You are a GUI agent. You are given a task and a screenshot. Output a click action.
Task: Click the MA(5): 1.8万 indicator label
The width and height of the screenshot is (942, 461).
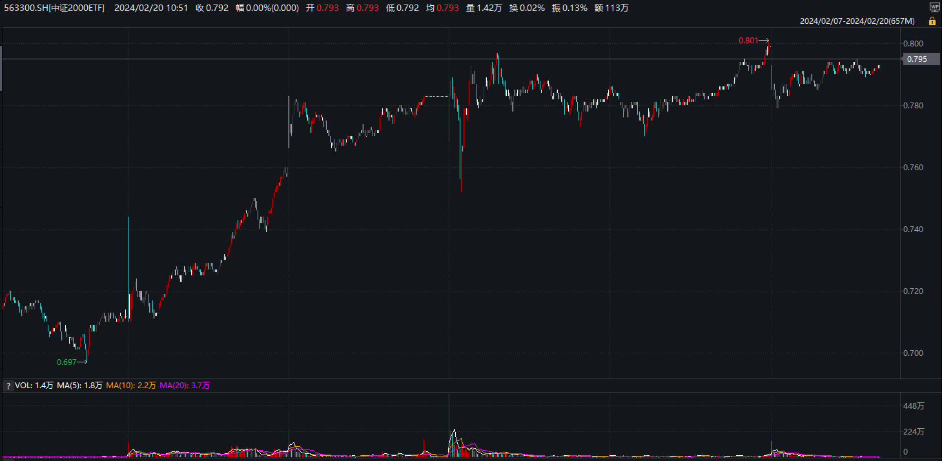[79, 386]
